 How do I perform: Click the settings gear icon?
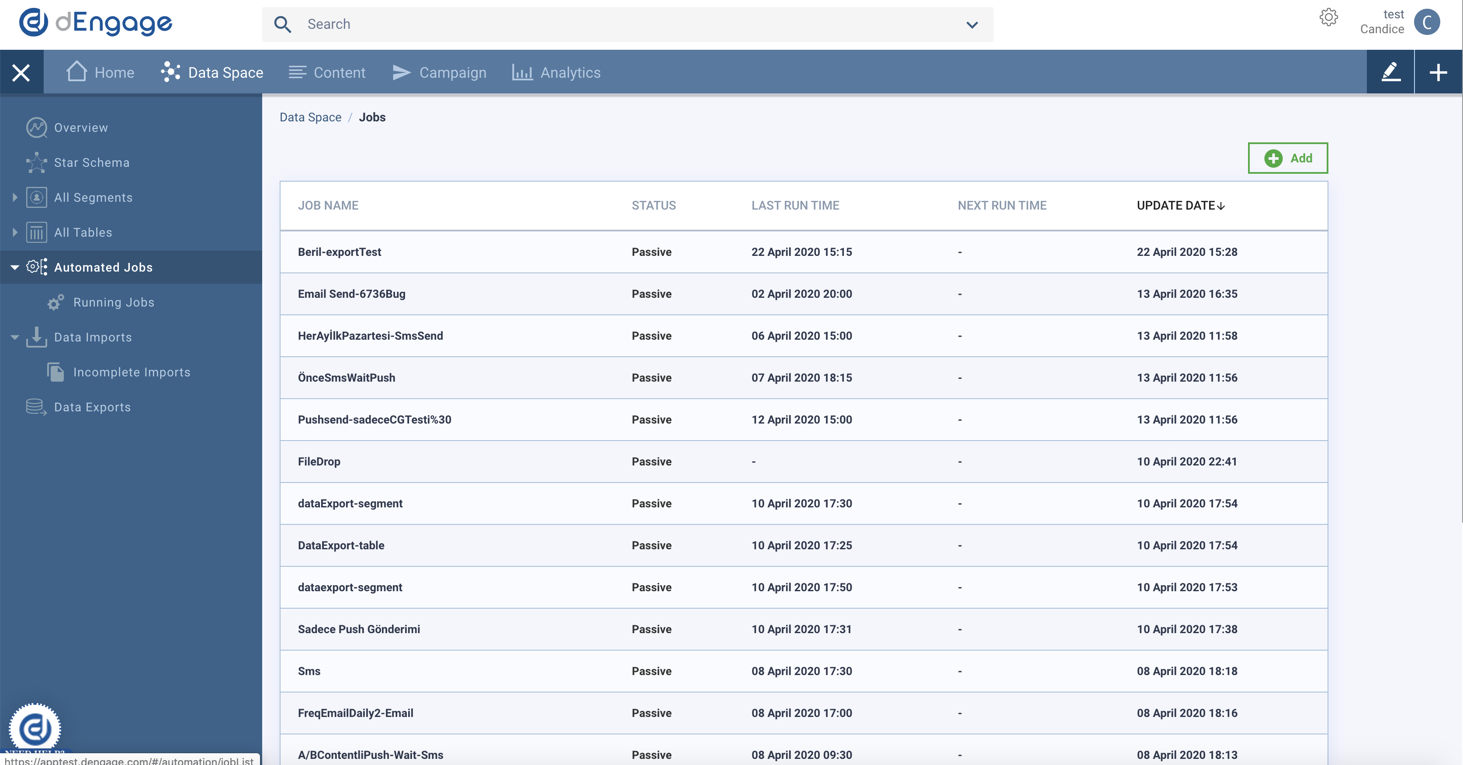point(1328,17)
